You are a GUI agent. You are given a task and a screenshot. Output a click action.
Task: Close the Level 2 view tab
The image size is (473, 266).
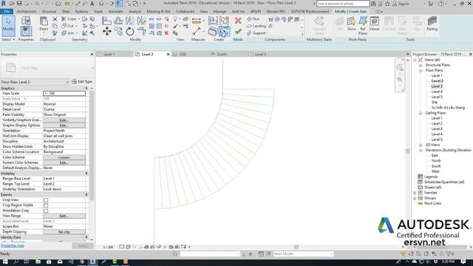coord(168,54)
